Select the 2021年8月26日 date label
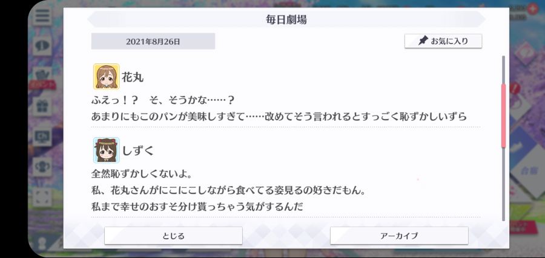545x258 pixels. coord(153,41)
